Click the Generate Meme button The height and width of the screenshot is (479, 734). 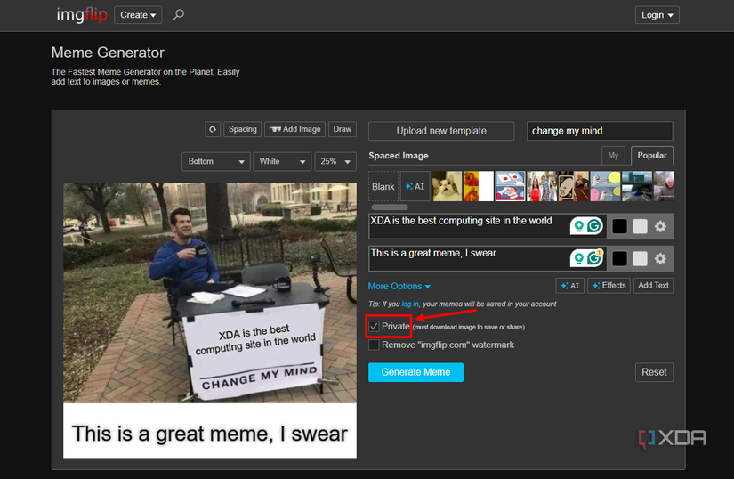(x=415, y=372)
